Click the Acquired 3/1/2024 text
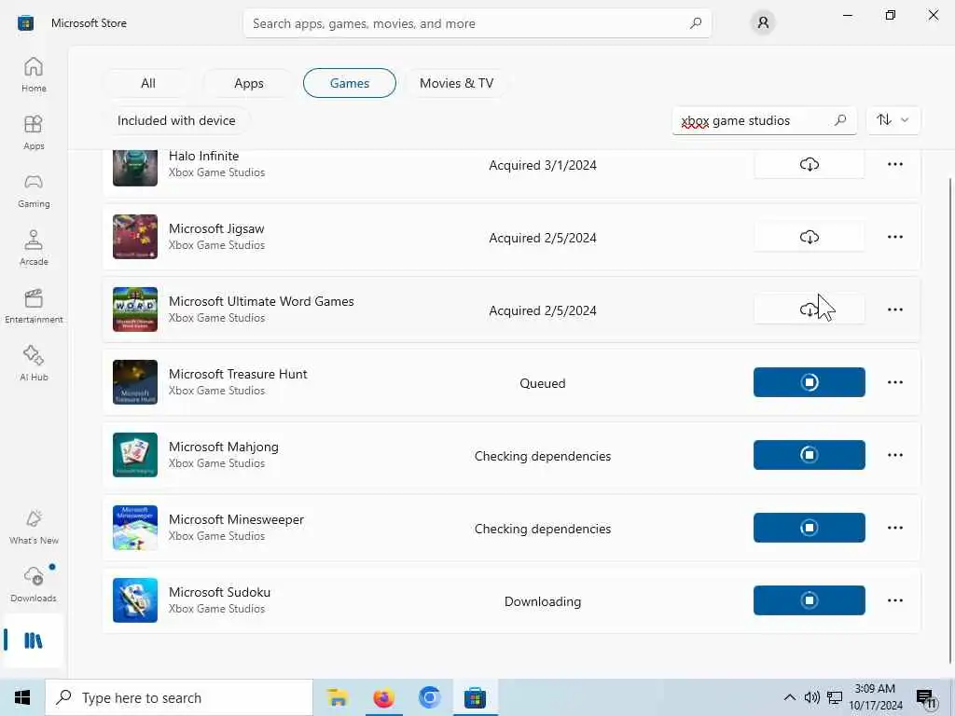Viewport: 955px width, 716px height. click(x=543, y=165)
